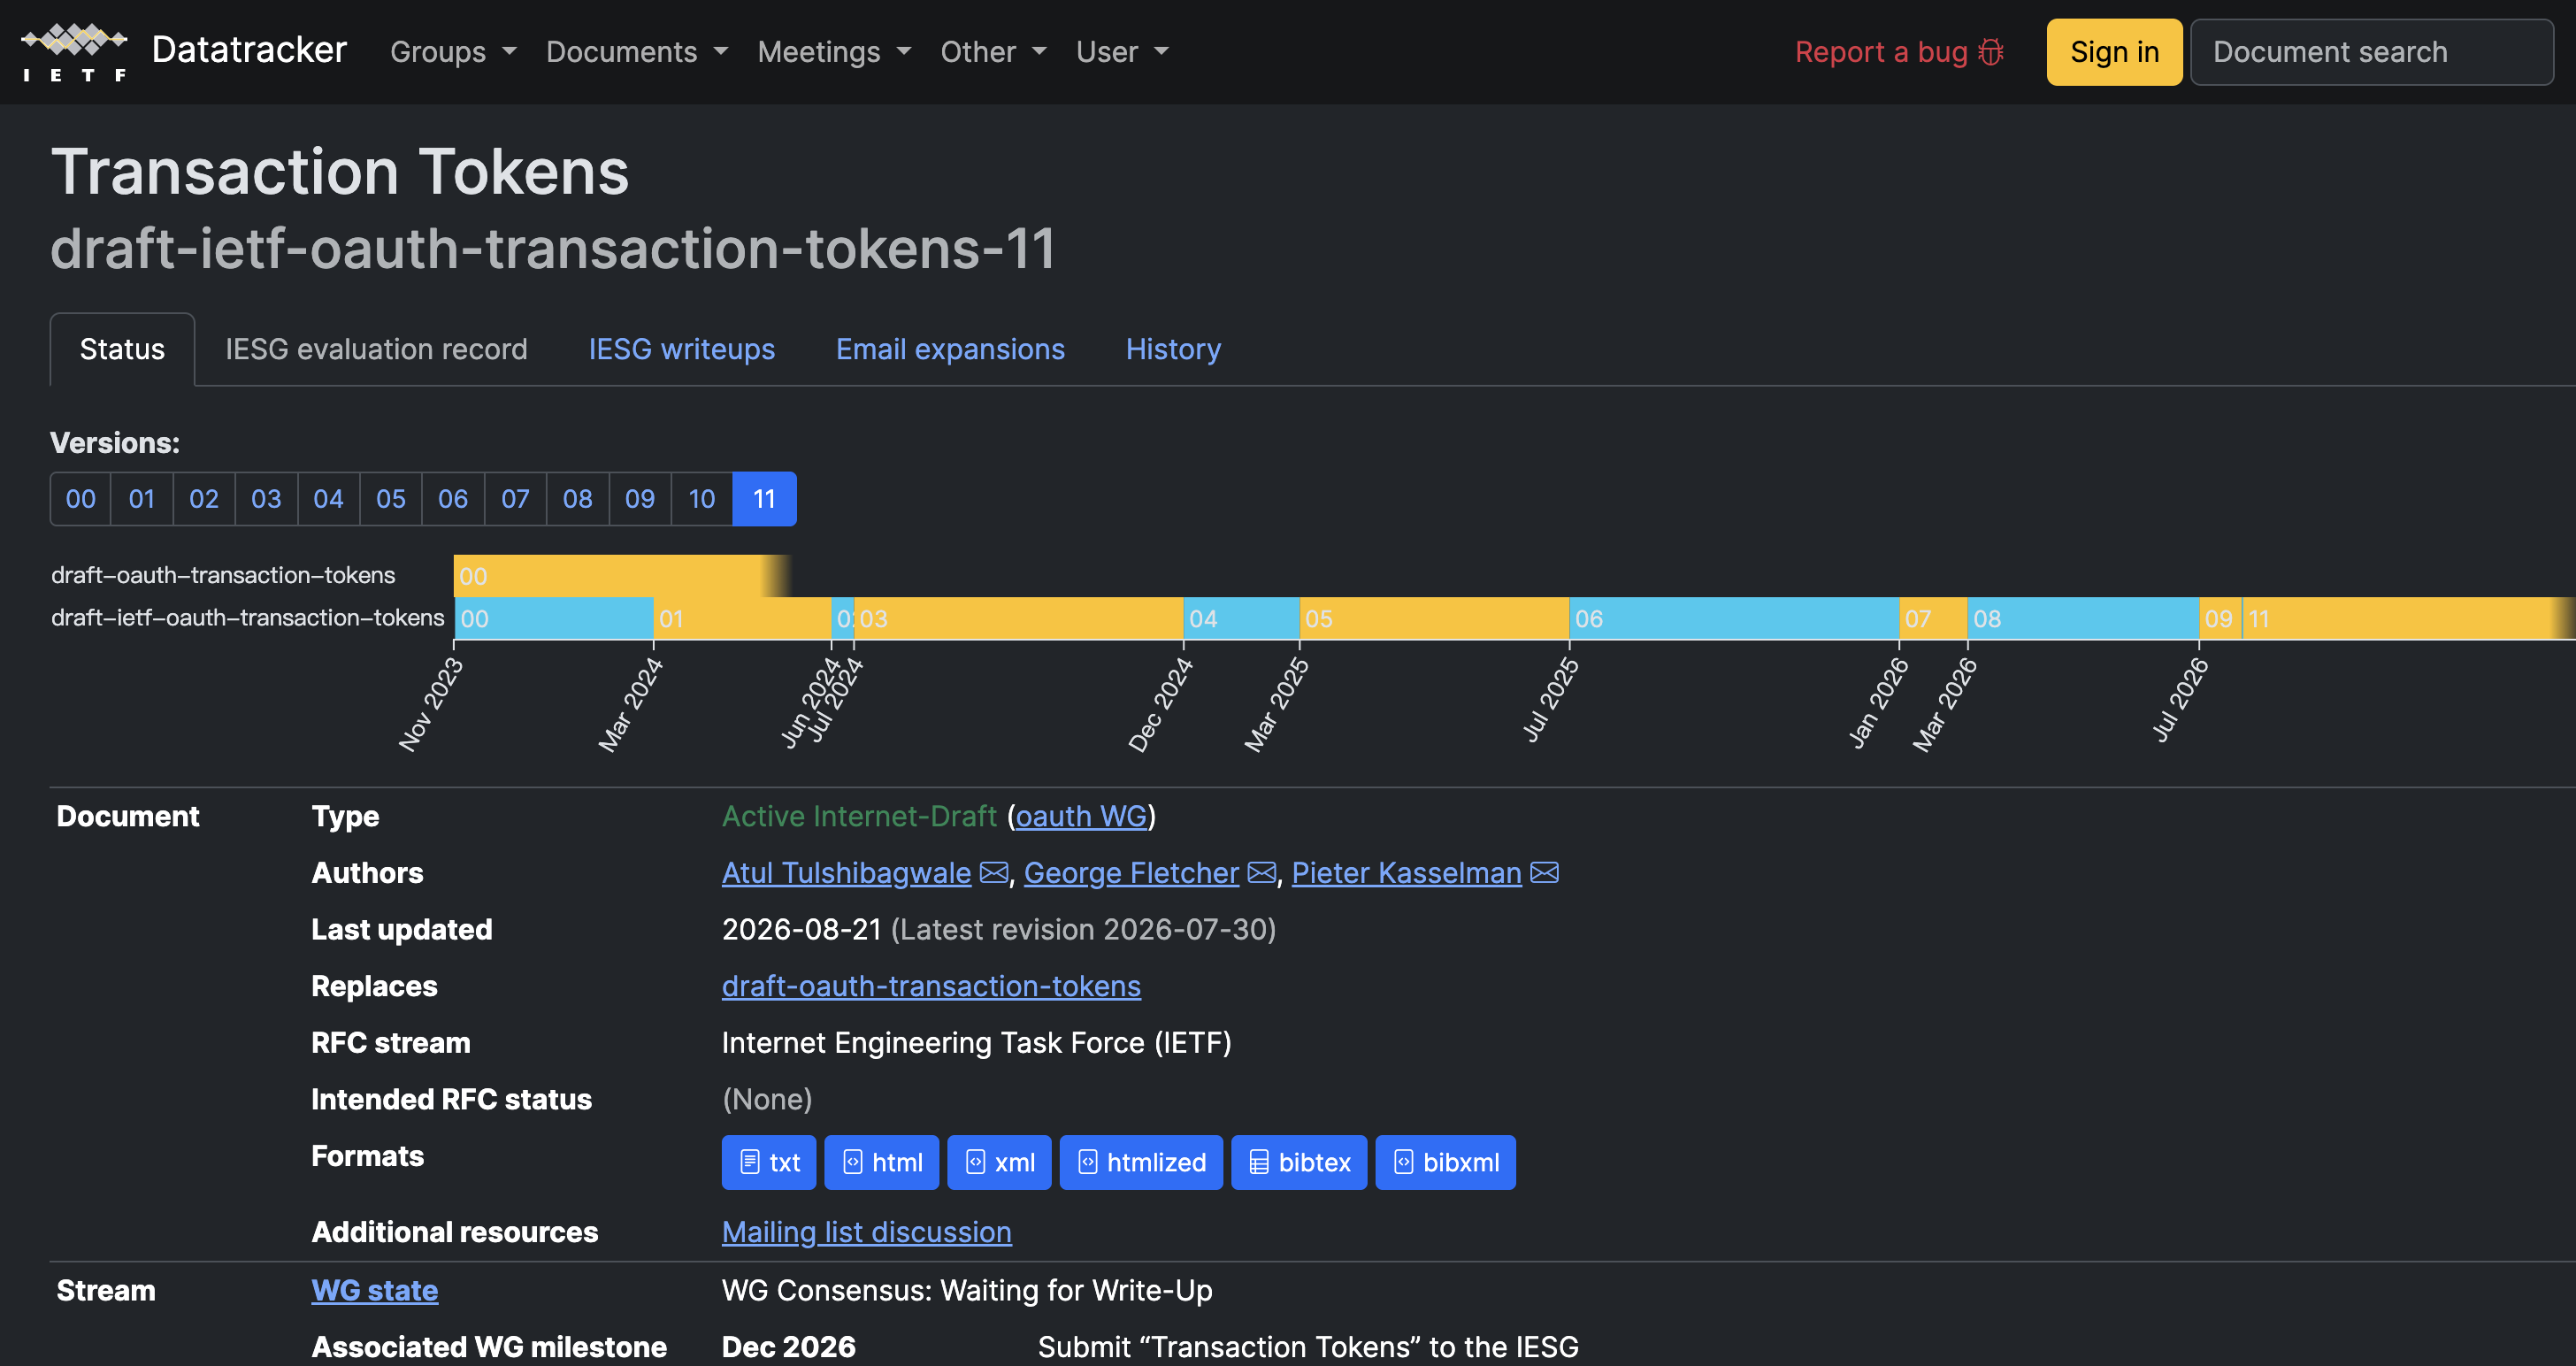Open the History tab
Viewport: 2576px width, 1366px height.
click(x=1173, y=349)
